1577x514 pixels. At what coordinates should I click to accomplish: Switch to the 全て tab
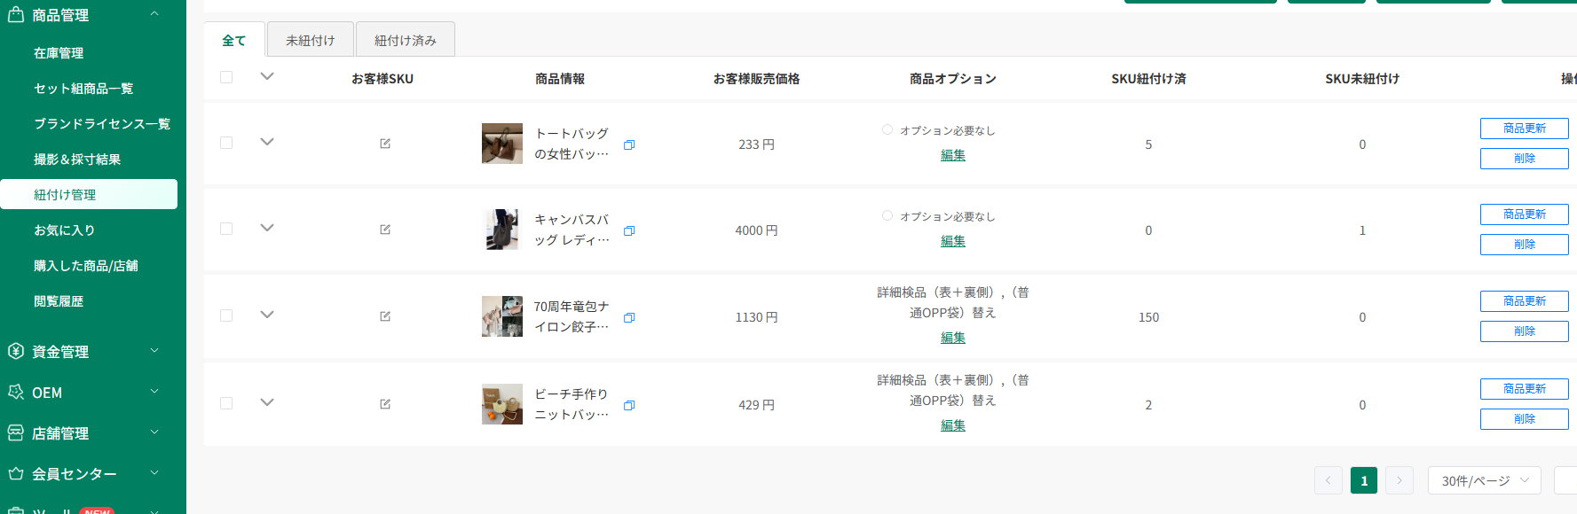pyautogui.click(x=234, y=40)
